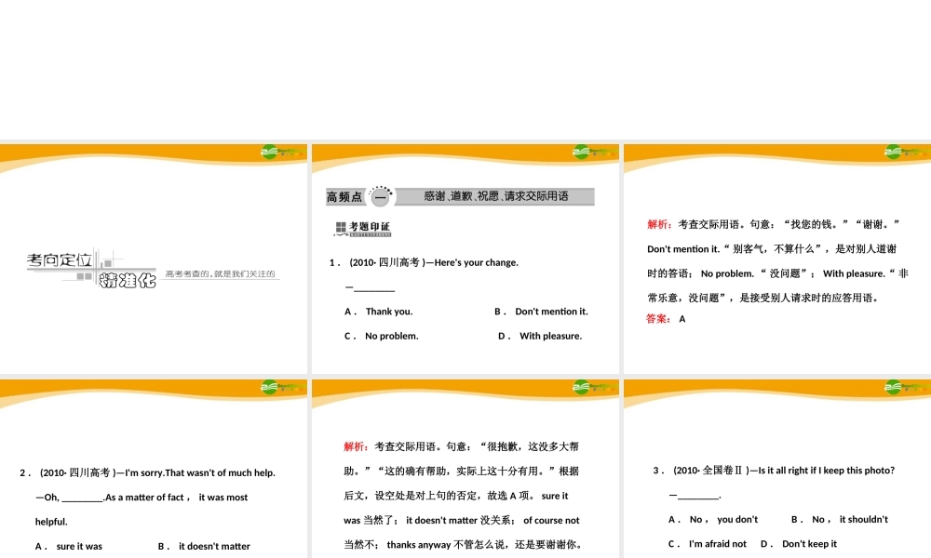Select option A. sure it was
Screen dimensions: 931x558
point(69,546)
